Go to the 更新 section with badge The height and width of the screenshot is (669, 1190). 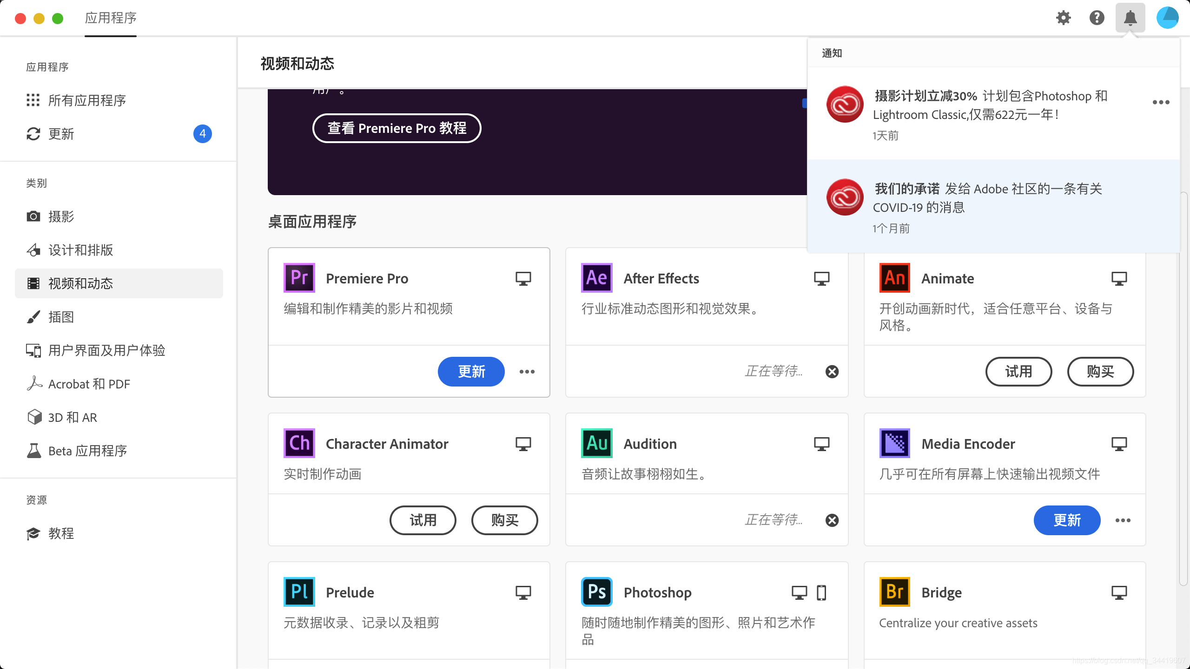click(61, 134)
